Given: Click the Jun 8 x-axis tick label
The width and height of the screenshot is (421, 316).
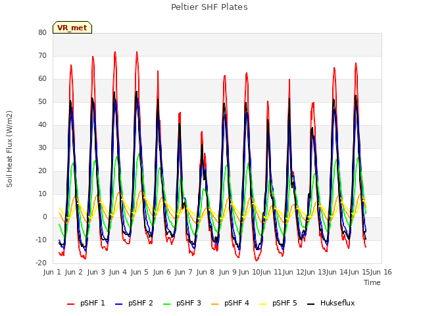Looking at the screenshot, I should (205, 272).
